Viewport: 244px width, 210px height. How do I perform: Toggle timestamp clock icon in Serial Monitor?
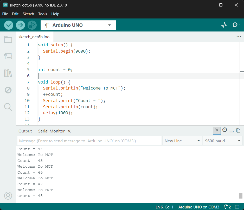(224, 130)
